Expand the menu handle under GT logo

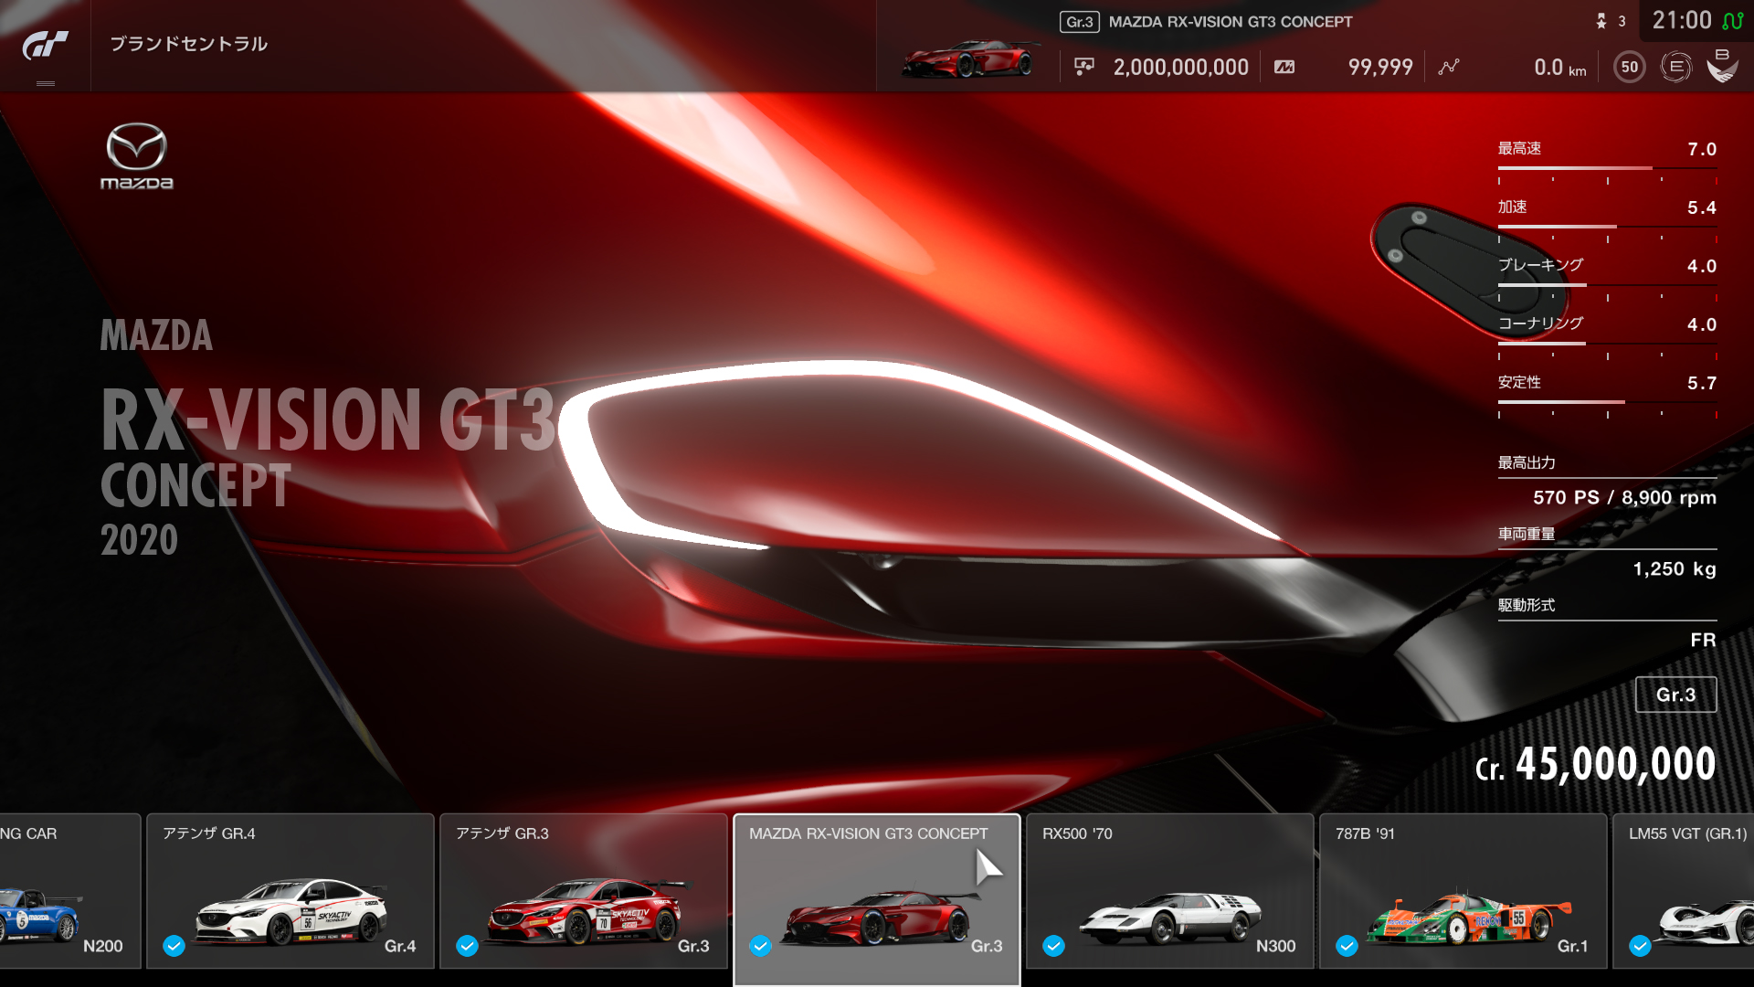[45, 83]
